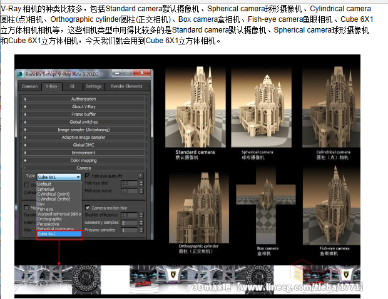This screenshot has width=388, height=299.
Task: Open the Settings tab
Action: coord(93,86)
